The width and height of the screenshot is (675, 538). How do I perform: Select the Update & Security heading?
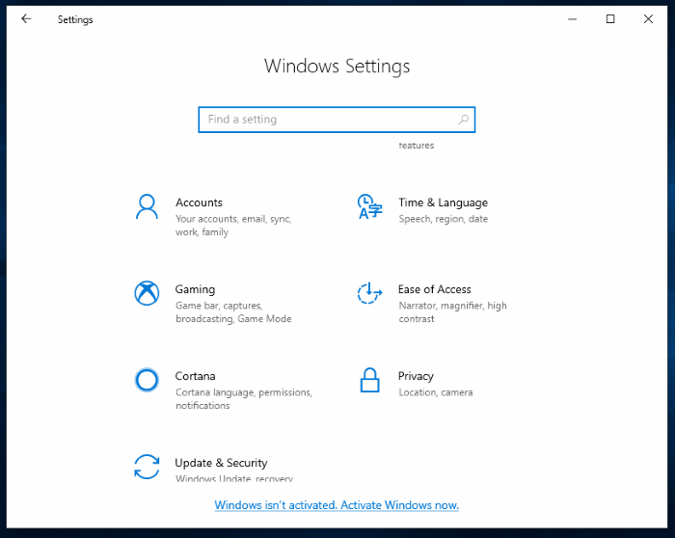[221, 463]
